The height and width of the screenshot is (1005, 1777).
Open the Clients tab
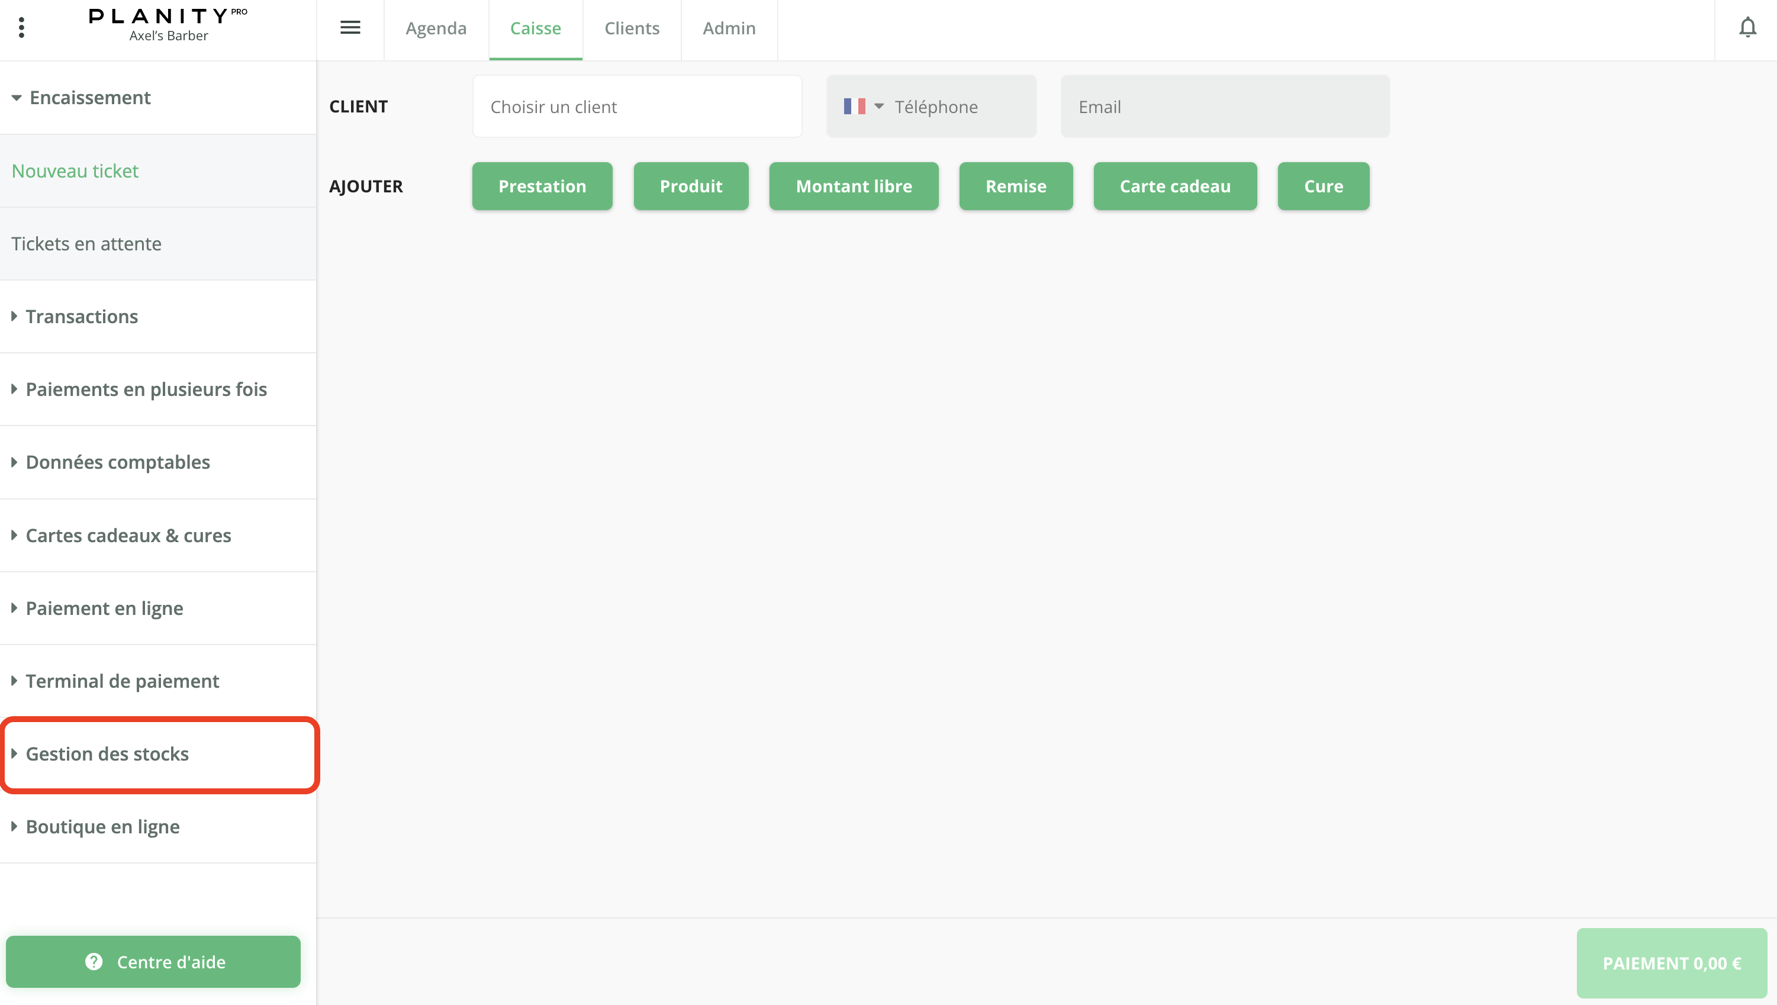tap(632, 28)
